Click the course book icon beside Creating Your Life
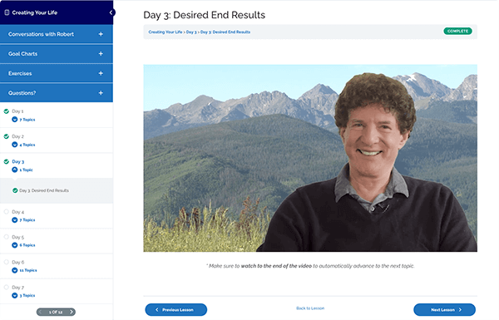 [x=7, y=12]
